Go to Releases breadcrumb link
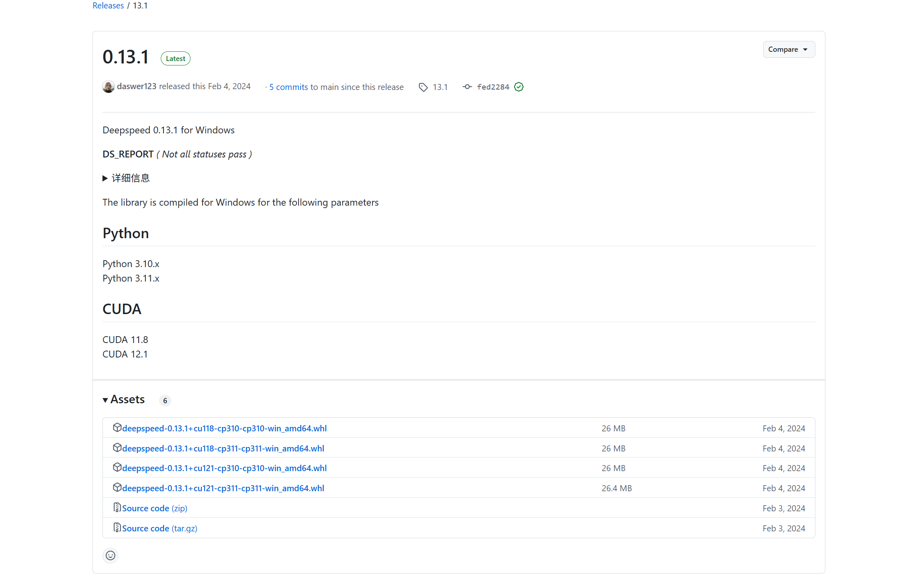This screenshot has width=917, height=588. tap(108, 6)
